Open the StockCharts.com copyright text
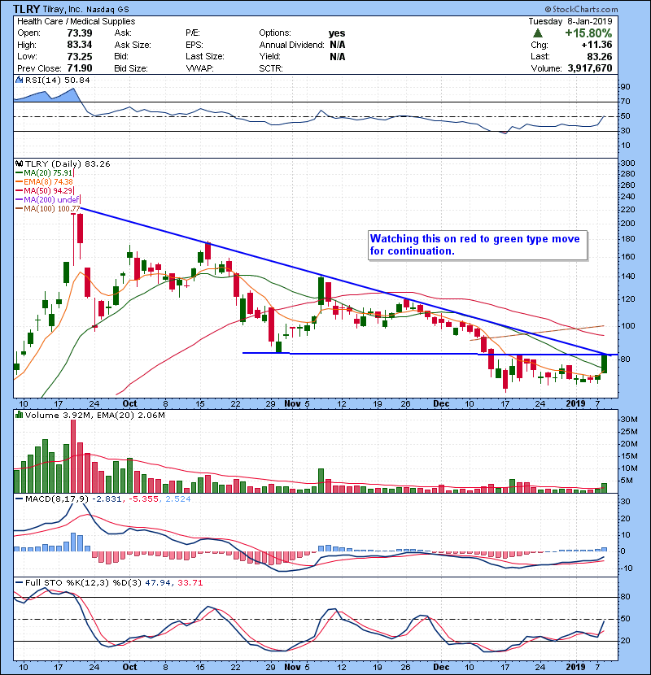The image size is (651, 675). [x=581, y=9]
